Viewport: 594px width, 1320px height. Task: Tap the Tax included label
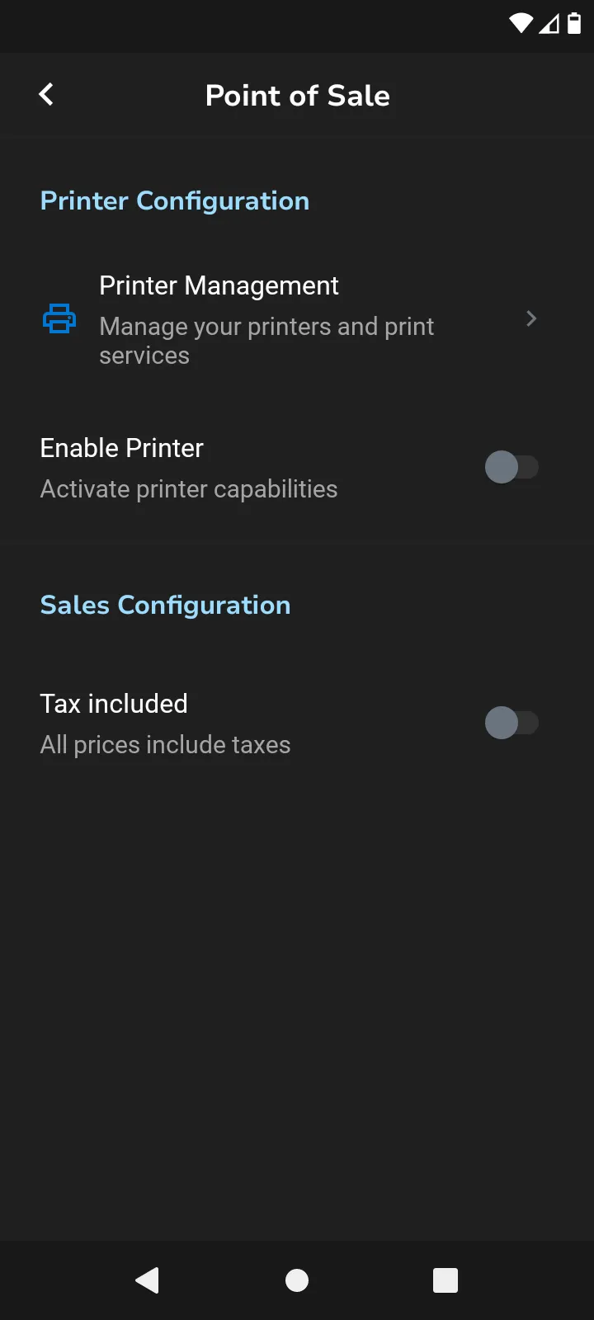[114, 704]
